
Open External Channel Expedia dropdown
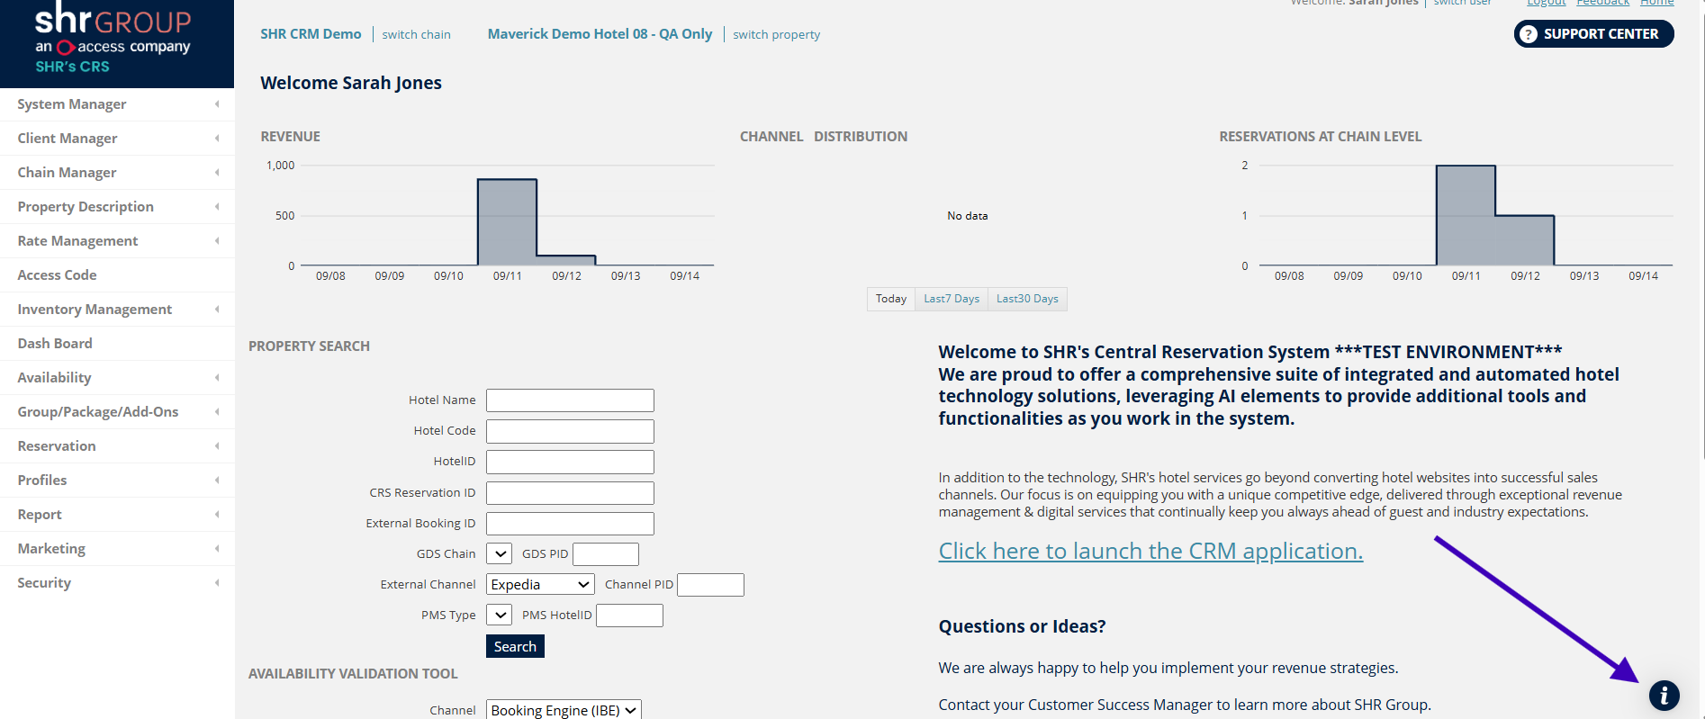[540, 585]
